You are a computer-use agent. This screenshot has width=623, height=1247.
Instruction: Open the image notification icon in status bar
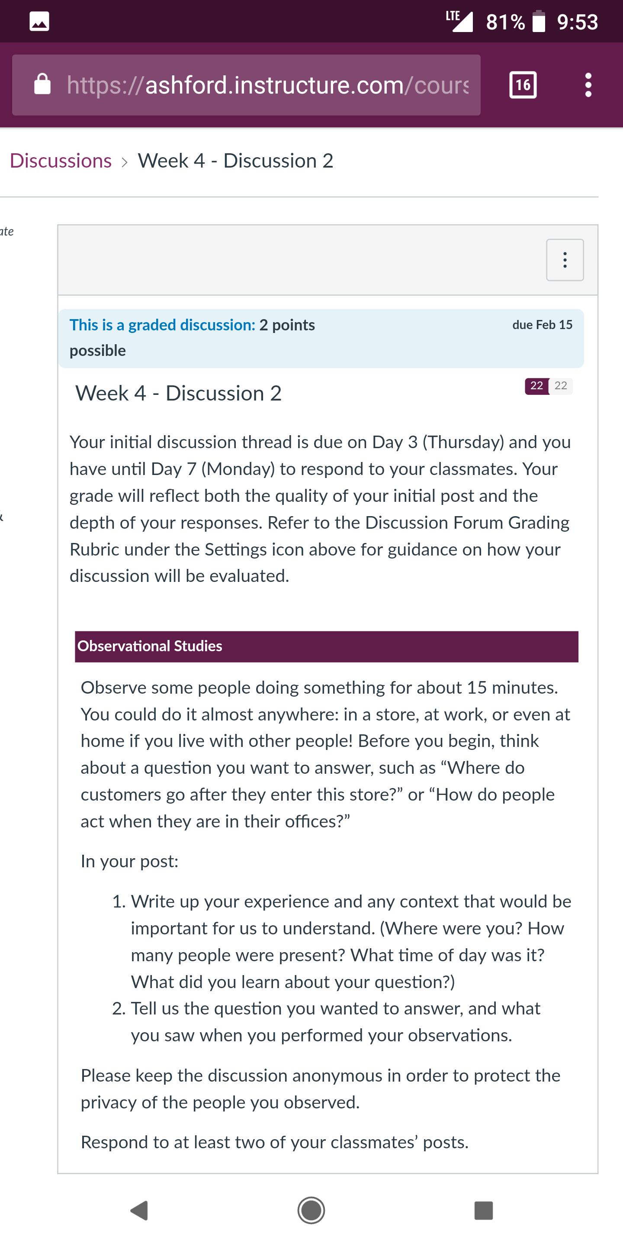pyautogui.click(x=39, y=22)
